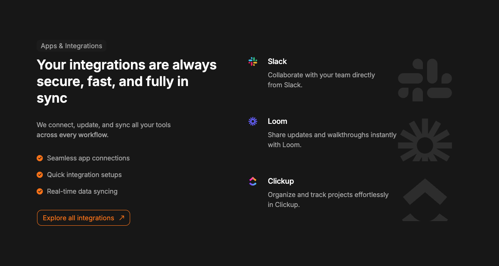Click the large gray Slack background logo
Image resolution: width=499 pixels, height=266 pixels.
click(x=425, y=80)
